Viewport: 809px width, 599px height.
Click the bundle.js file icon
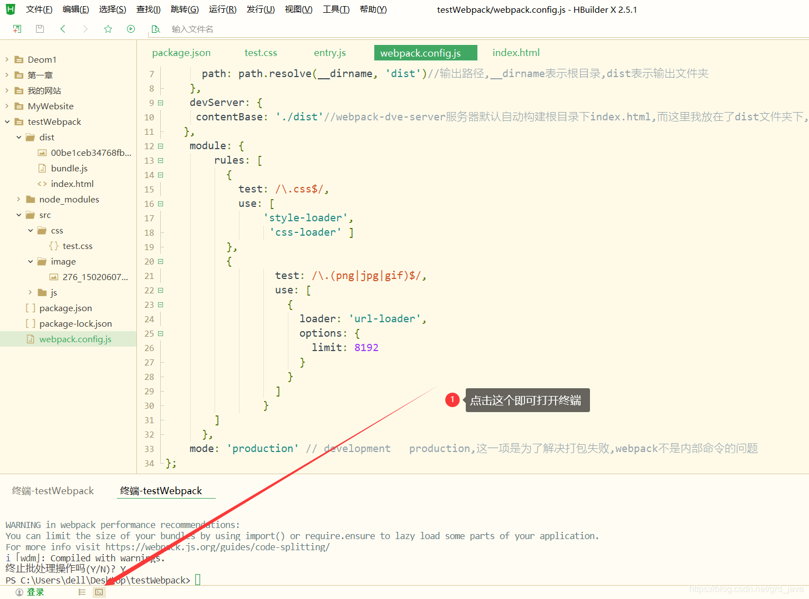(x=42, y=168)
